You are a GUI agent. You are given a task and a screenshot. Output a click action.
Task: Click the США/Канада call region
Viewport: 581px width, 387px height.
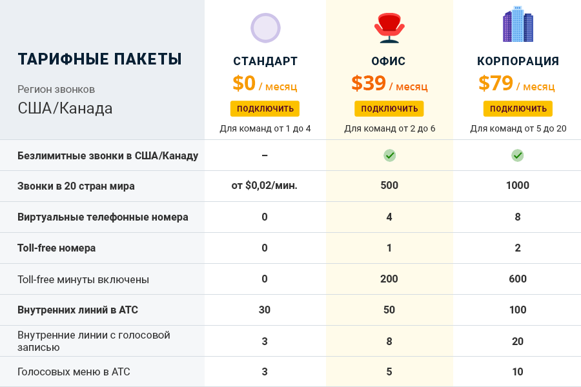[x=65, y=108]
